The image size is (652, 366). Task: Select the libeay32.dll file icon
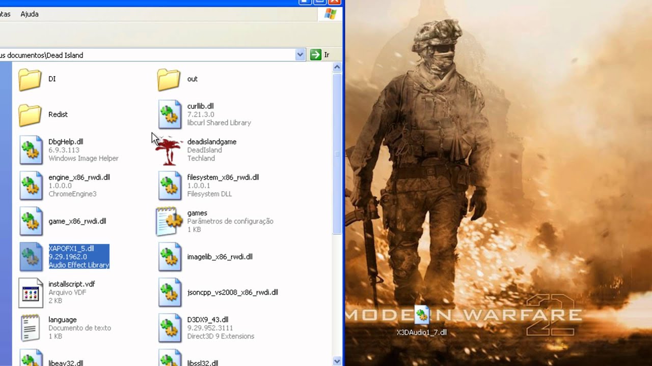point(31,358)
